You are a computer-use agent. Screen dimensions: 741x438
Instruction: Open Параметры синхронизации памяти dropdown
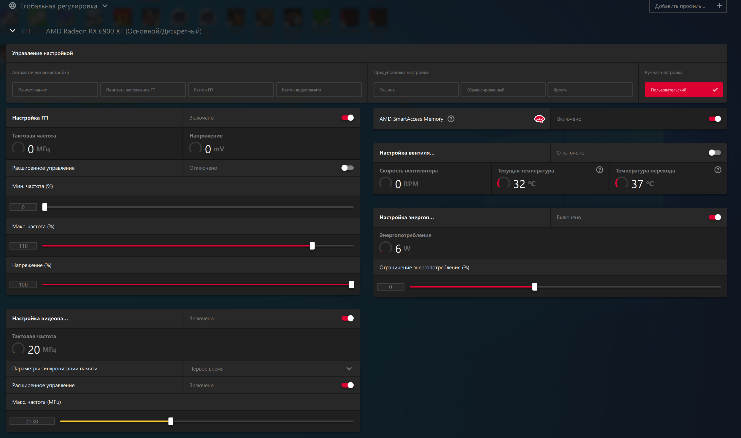coord(349,368)
